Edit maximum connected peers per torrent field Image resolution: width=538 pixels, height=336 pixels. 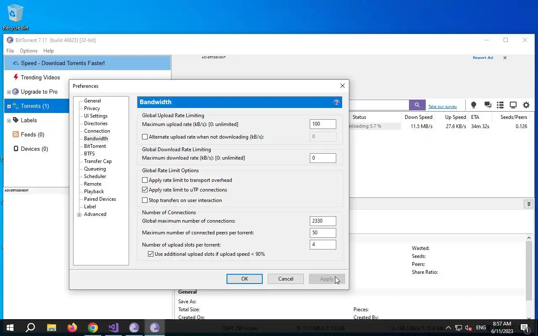pyautogui.click(x=323, y=233)
